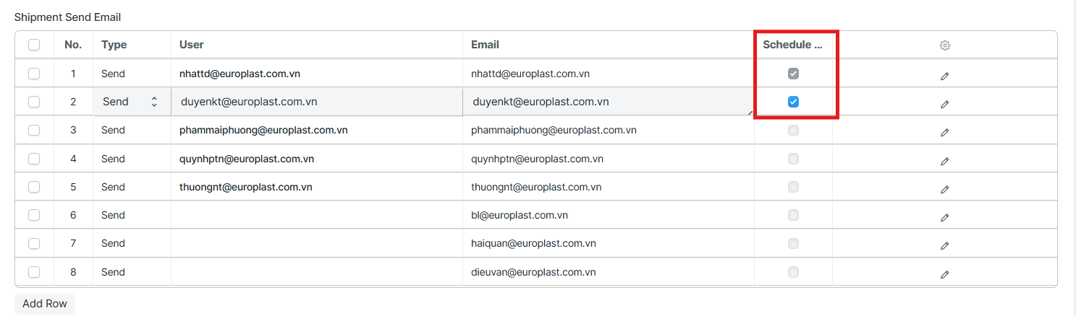Click the User field showing duyenkt@europlast.com.vn
Viewport: 1076px width, 316px height.
pos(316,102)
